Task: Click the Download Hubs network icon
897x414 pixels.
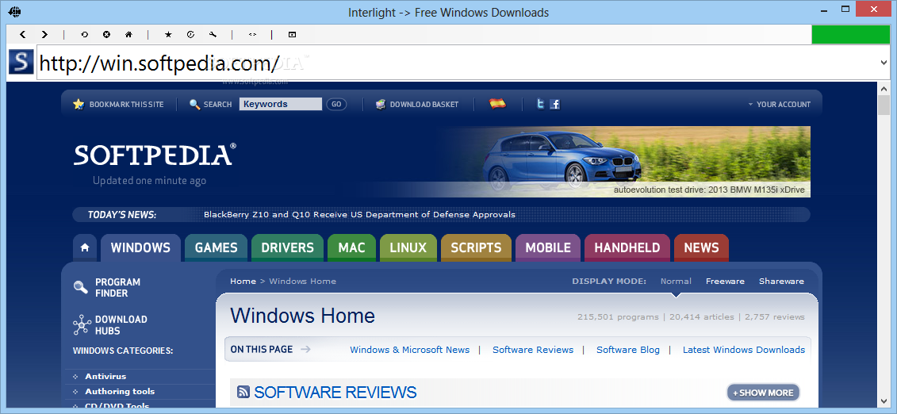Action: click(82, 324)
